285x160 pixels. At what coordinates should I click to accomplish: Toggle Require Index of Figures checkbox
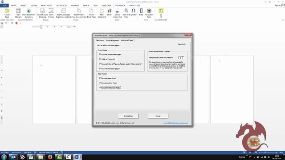(100, 64)
